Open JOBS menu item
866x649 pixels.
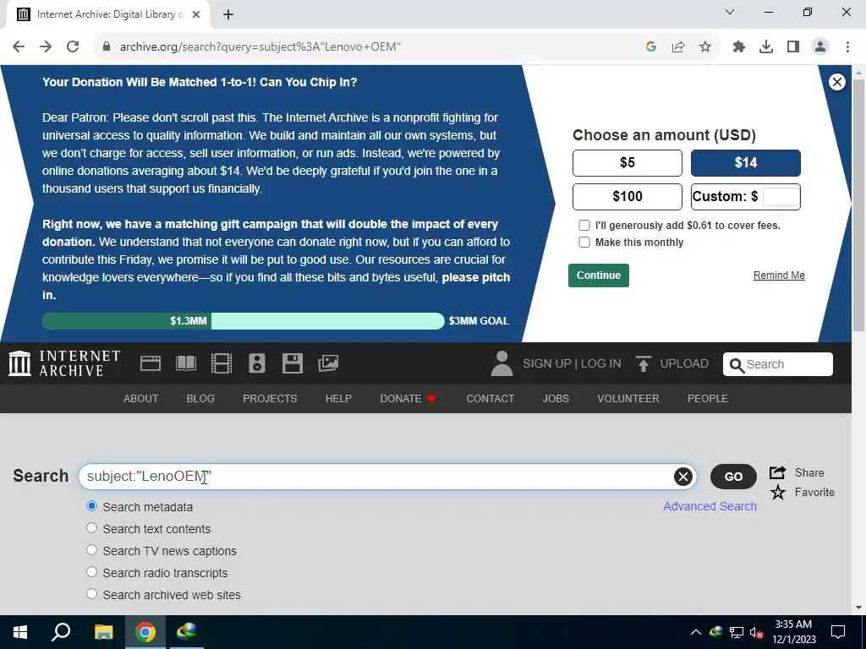click(556, 399)
